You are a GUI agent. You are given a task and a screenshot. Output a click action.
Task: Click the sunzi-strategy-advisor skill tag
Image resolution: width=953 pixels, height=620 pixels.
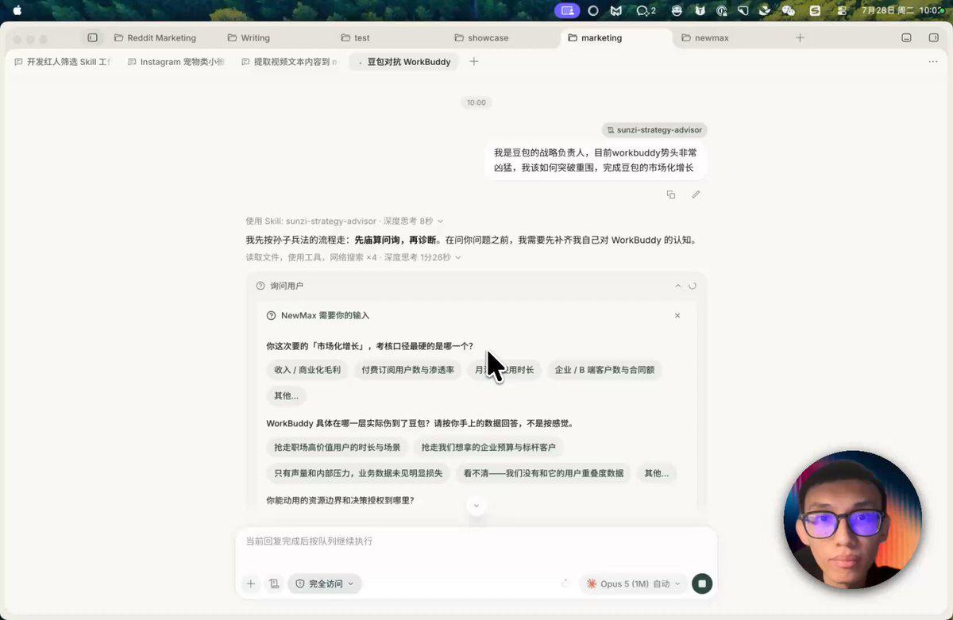(654, 129)
